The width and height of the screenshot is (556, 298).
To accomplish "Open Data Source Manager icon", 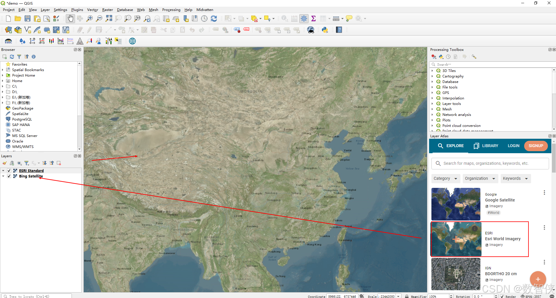I will click(x=8, y=30).
